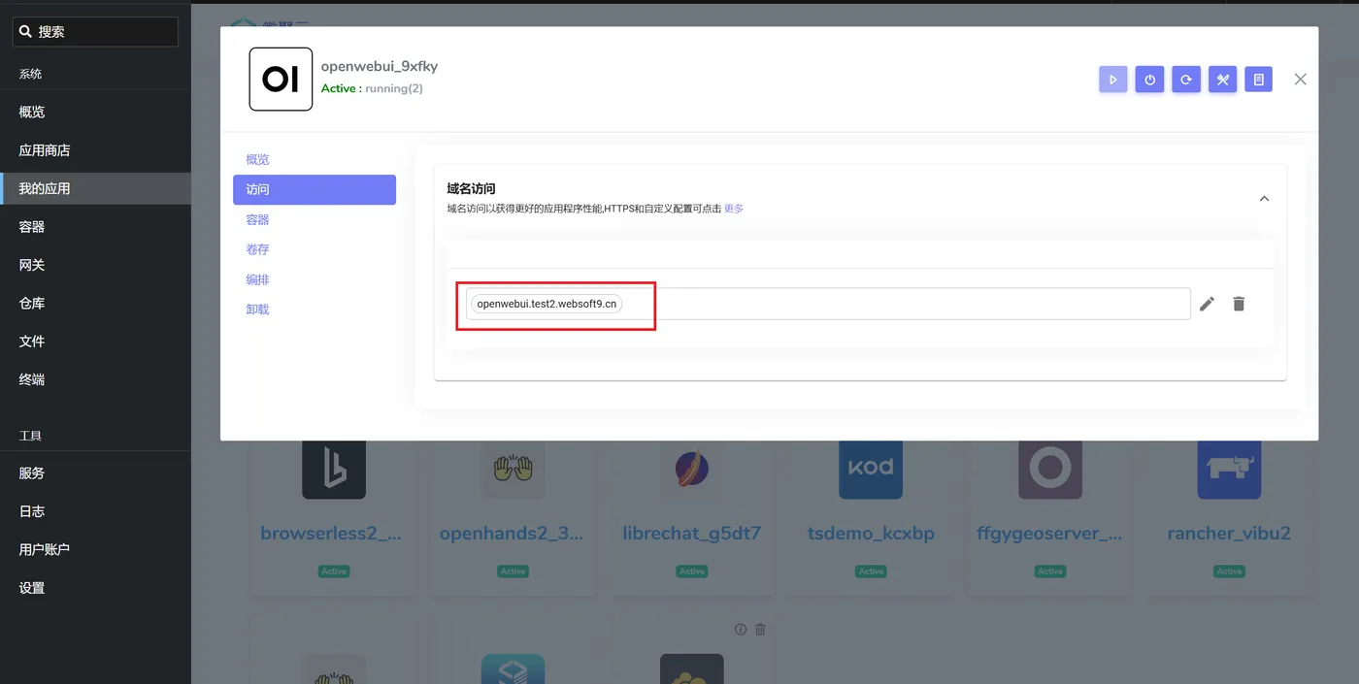This screenshot has width=1359, height=684.
Task: Open openhands2 app name in background
Action: [x=512, y=534]
